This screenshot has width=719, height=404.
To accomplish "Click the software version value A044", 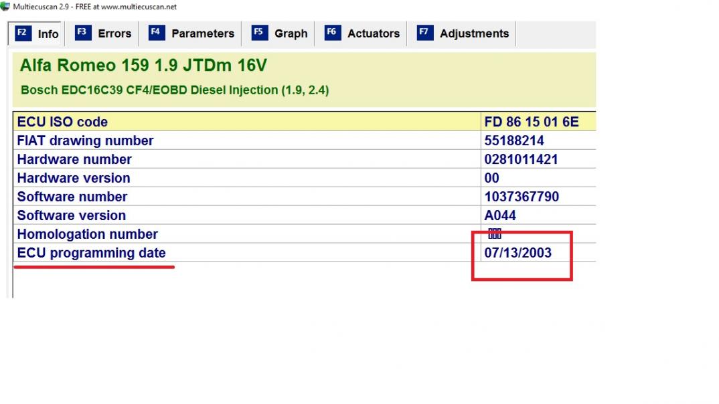I will click(x=500, y=215).
